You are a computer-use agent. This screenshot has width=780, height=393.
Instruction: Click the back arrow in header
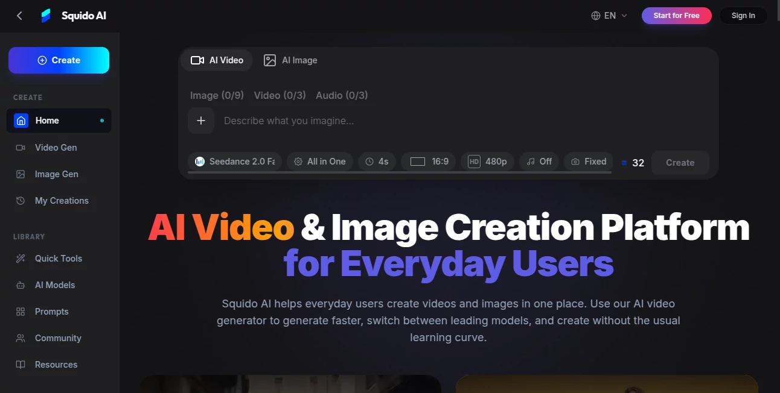tap(19, 16)
